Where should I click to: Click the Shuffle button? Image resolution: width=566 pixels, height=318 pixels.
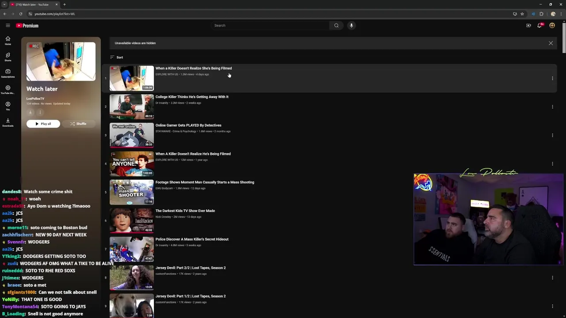click(x=78, y=124)
